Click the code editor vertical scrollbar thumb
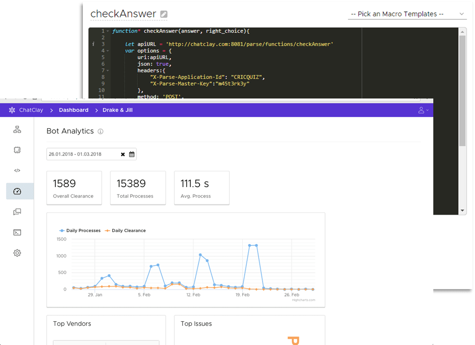This screenshot has height=345, width=475. pos(462,91)
